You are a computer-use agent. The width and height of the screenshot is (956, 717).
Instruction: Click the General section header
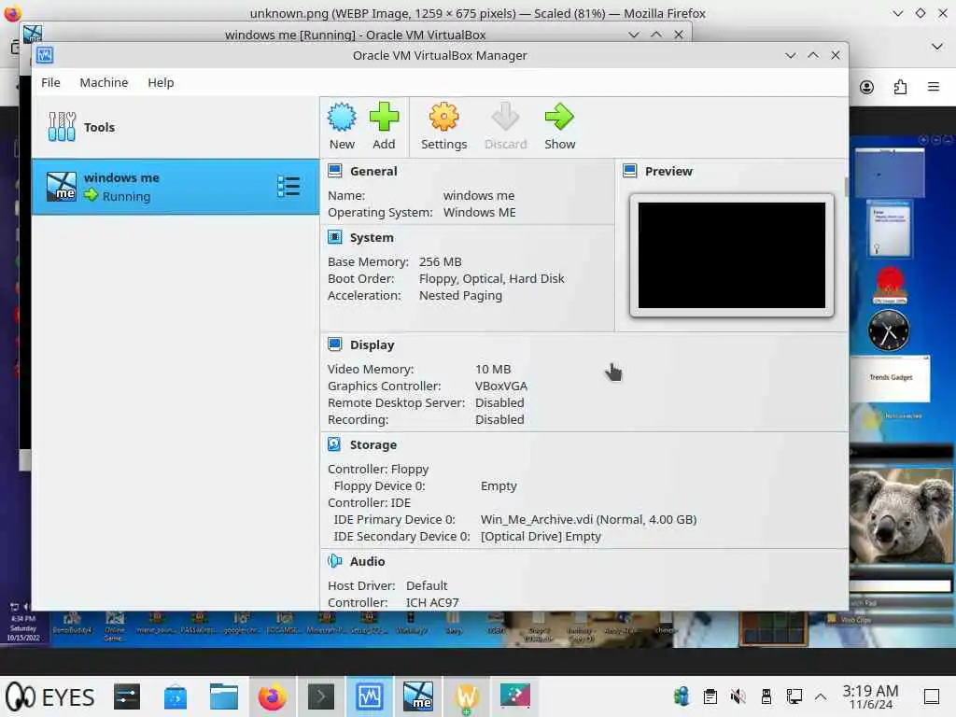coord(373,172)
